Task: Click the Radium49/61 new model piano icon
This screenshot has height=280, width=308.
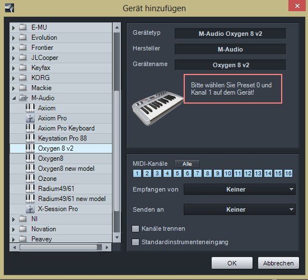Action: (x=30, y=199)
